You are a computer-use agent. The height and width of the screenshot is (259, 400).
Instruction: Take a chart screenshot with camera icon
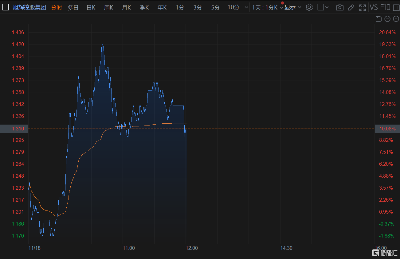(339, 7)
